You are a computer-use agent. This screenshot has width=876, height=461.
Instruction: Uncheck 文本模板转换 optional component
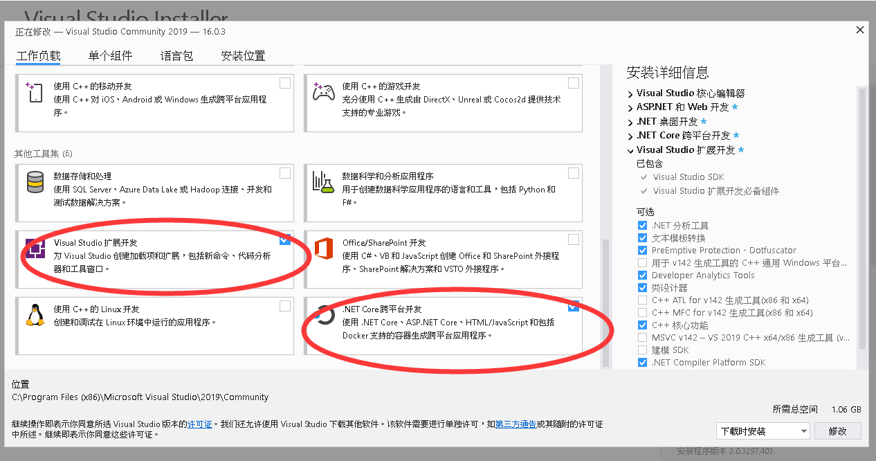[643, 238]
